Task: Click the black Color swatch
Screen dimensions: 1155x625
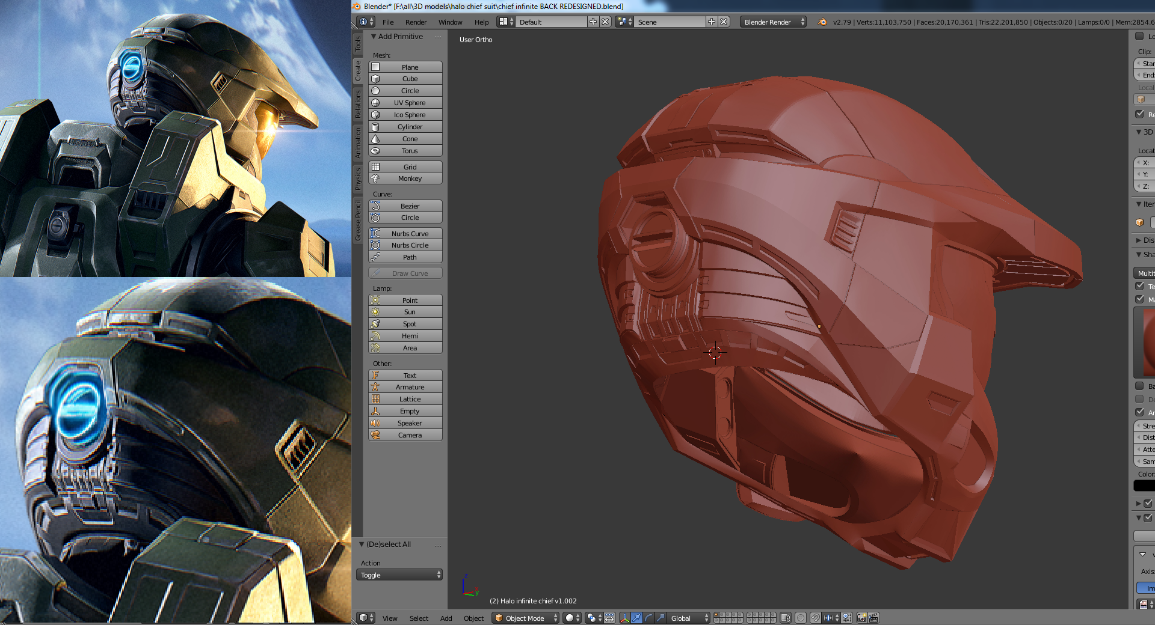Action: coord(1144,486)
